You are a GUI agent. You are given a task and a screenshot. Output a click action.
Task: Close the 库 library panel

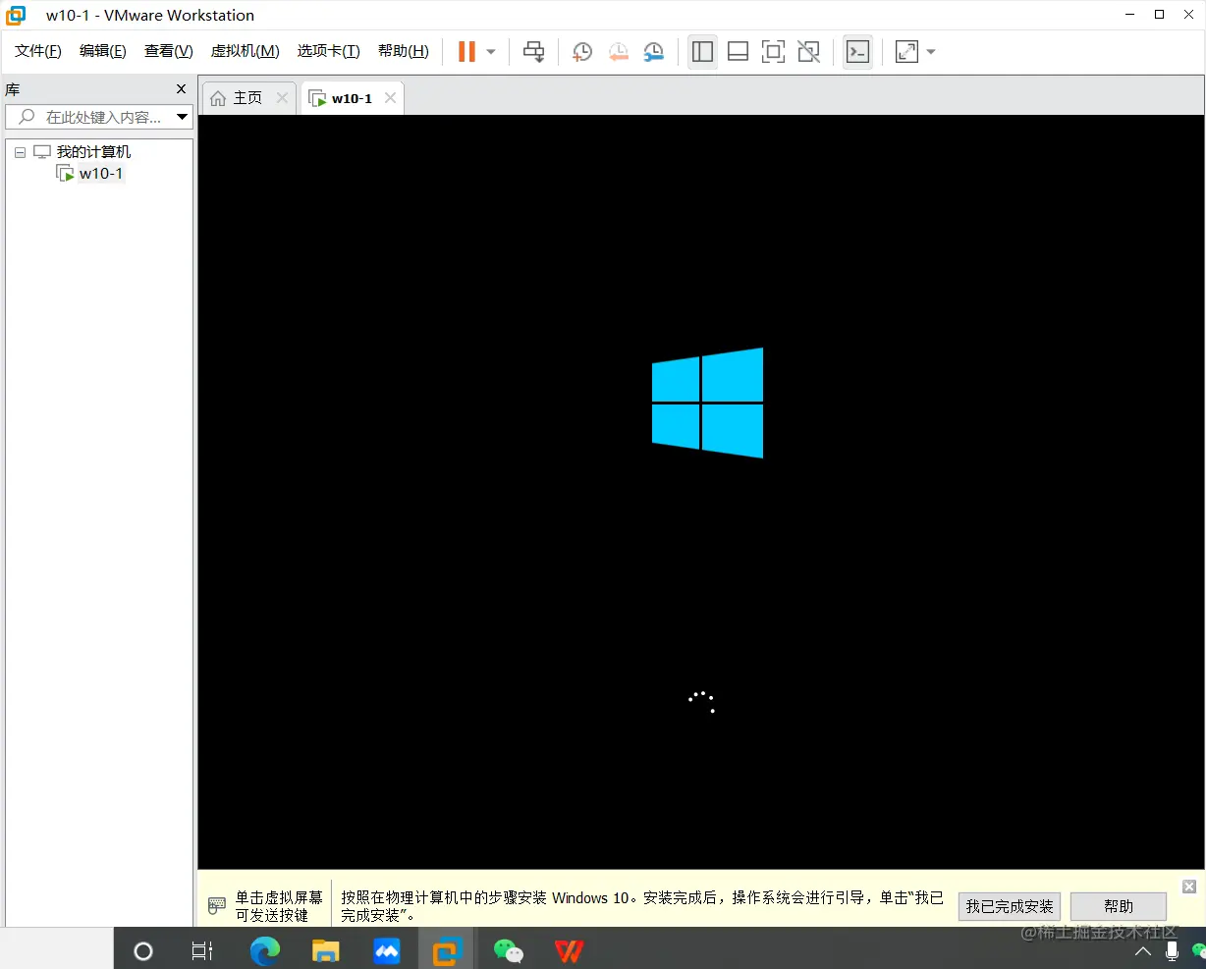point(181,89)
